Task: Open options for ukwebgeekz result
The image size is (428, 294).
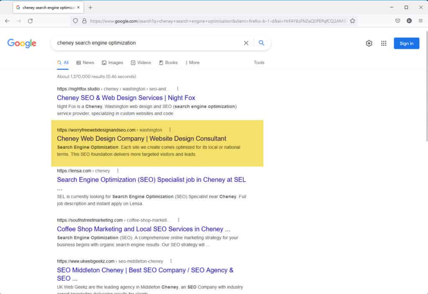Action: pyautogui.click(x=171, y=261)
